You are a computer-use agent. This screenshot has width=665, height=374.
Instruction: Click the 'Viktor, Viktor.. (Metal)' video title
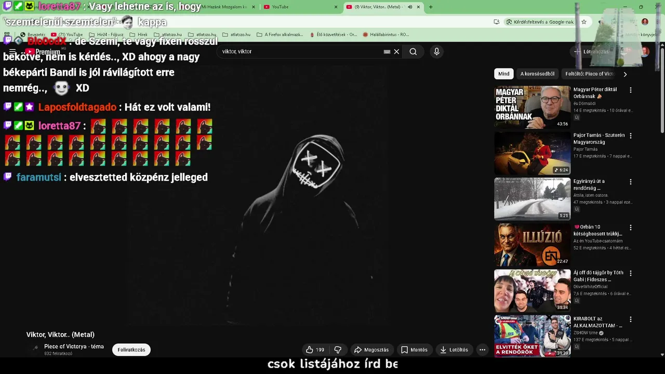coord(60,335)
